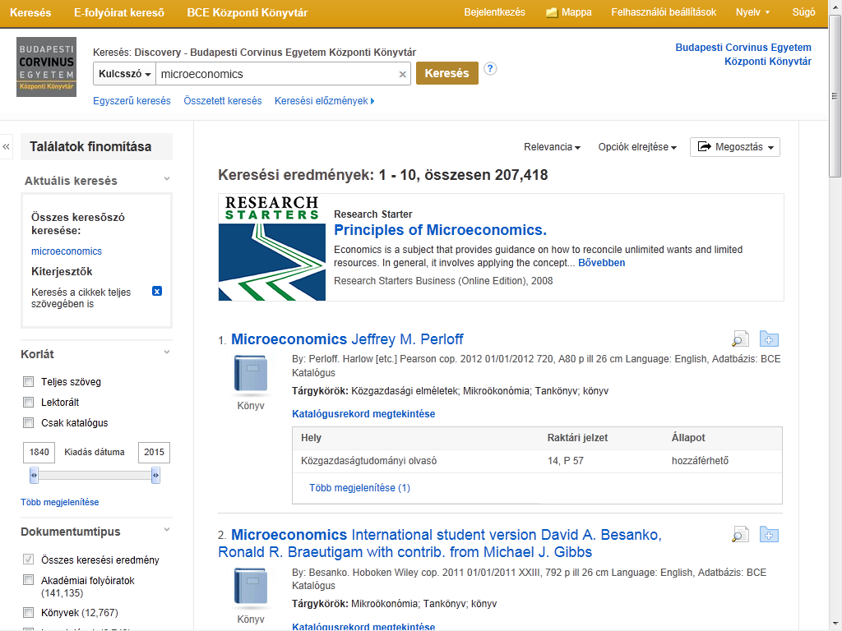Open Microeconomics International student version title
This screenshot has width=842, height=631.
click(x=439, y=544)
